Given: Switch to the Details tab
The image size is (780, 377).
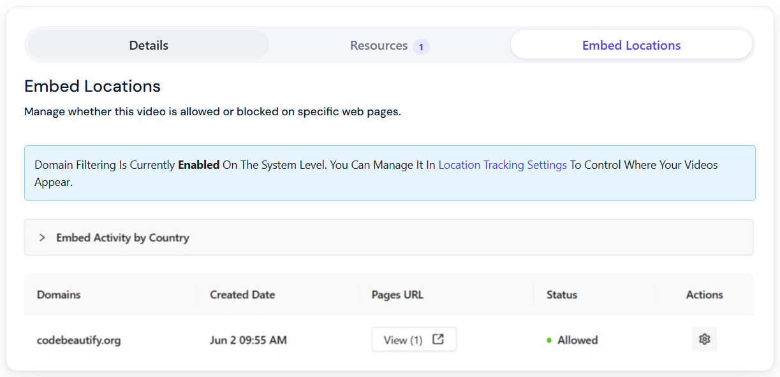Looking at the screenshot, I should pyautogui.click(x=149, y=45).
